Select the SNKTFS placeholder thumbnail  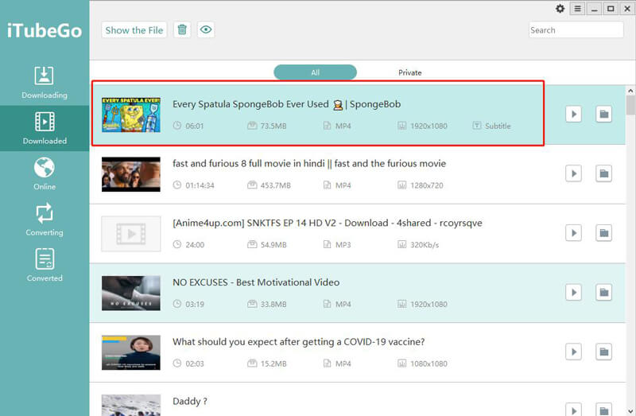point(131,234)
